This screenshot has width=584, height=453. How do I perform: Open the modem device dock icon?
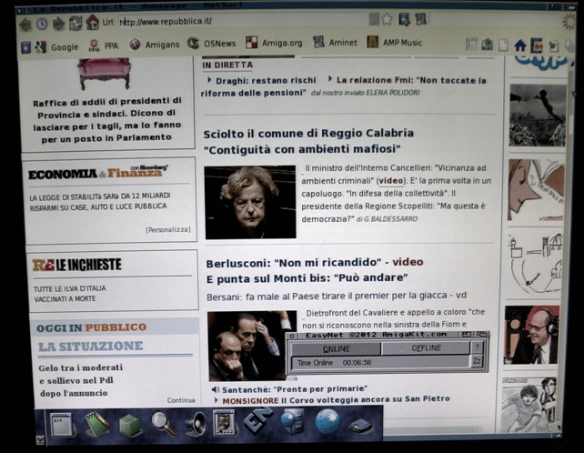point(361,425)
